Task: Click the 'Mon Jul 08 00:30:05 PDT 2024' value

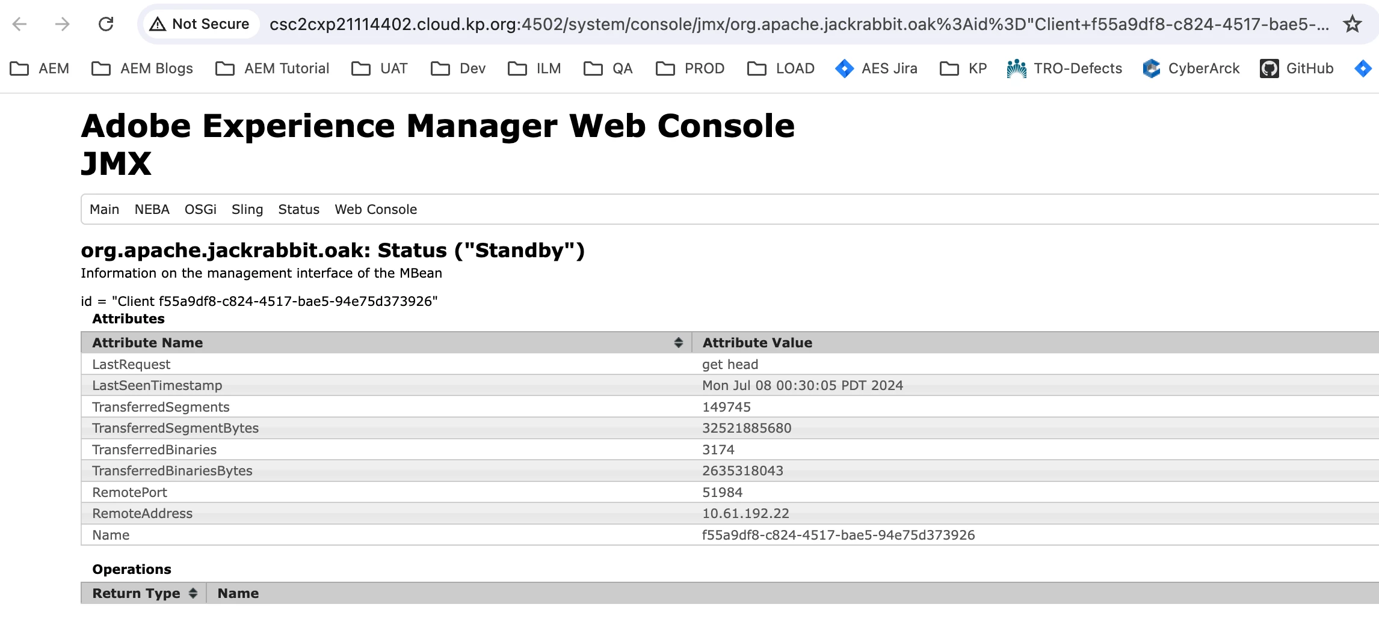Action: coord(803,385)
